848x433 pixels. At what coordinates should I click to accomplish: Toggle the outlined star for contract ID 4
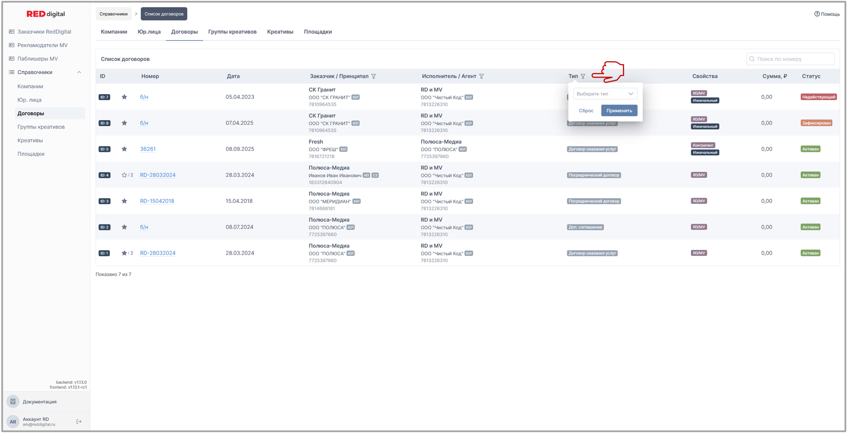tap(124, 175)
